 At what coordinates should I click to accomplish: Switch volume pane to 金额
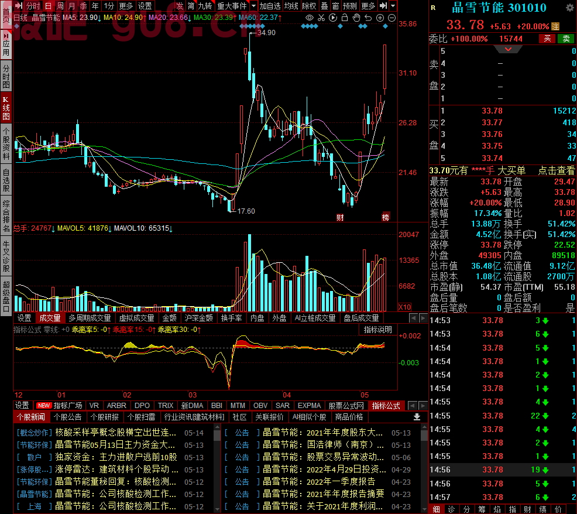169,318
